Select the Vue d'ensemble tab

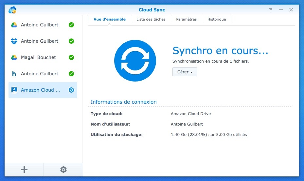click(110, 19)
